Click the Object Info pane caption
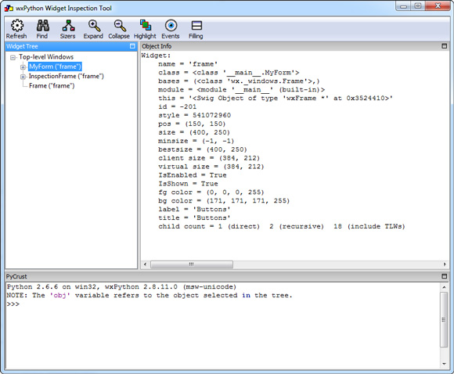The image size is (454, 374). [157, 46]
